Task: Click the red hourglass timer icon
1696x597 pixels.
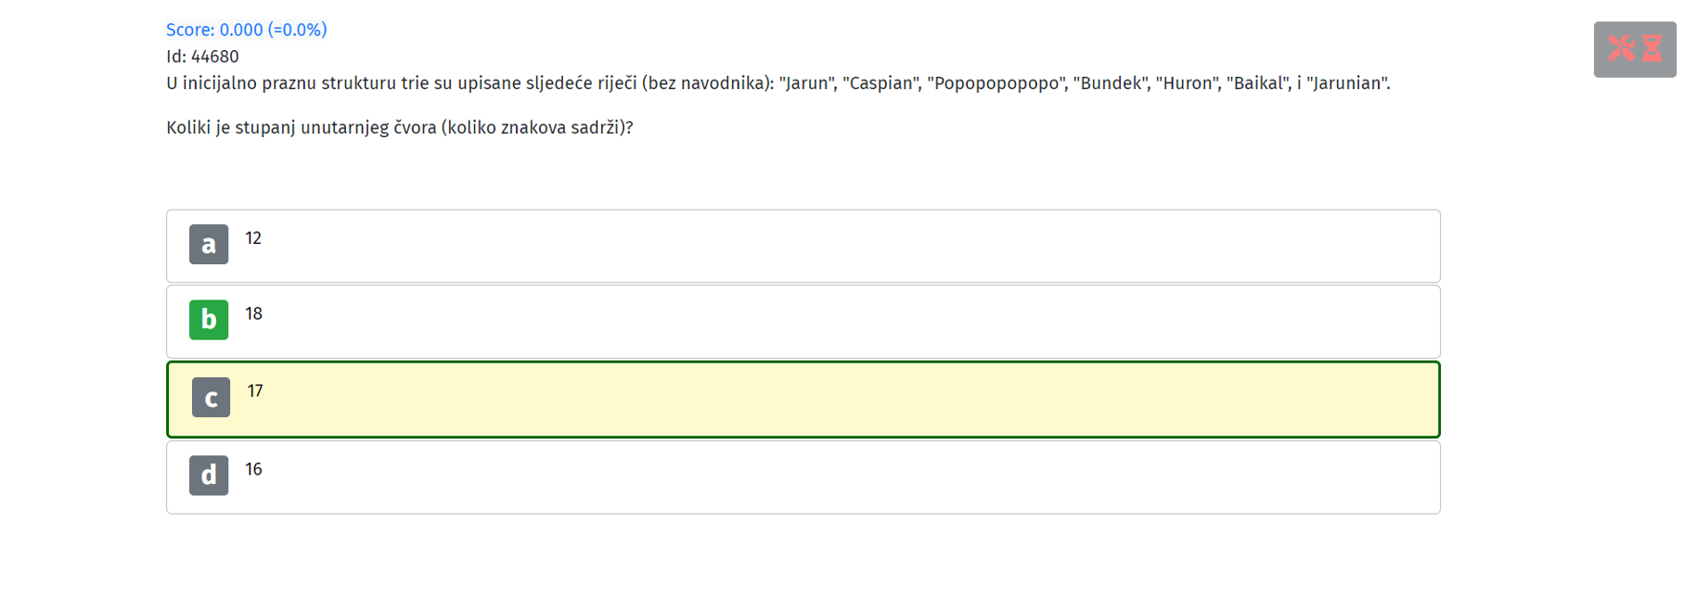Action: [x=1652, y=48]
